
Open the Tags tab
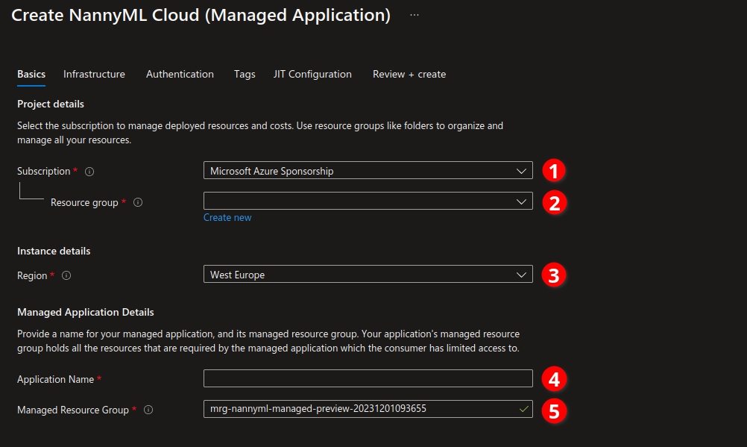[245, 74]
